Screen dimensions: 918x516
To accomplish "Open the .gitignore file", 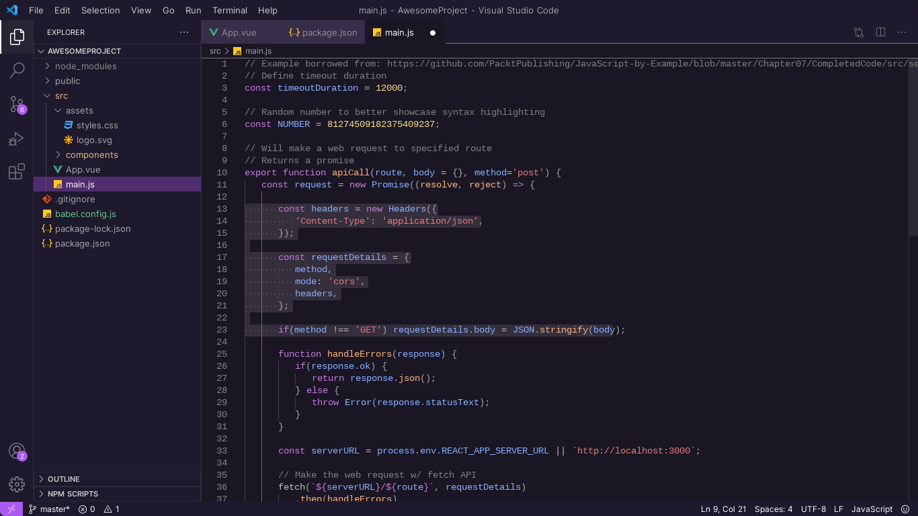I will click(x=118, y=199).
